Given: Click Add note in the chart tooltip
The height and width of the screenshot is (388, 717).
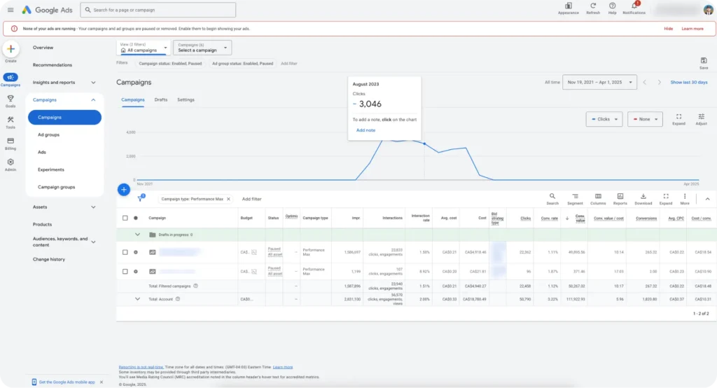Looking at the screenshot, I should 366,130.
